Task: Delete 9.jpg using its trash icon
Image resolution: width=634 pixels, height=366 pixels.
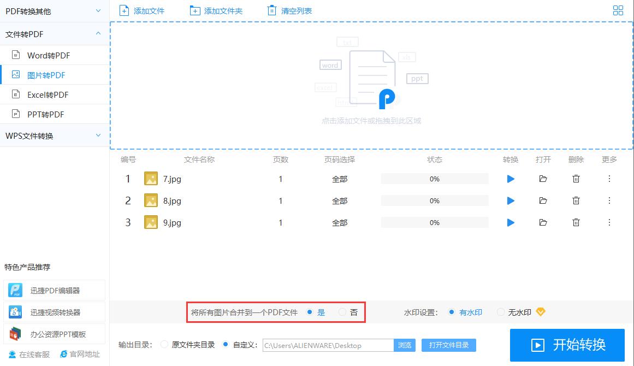Action: tap(576, 222)
